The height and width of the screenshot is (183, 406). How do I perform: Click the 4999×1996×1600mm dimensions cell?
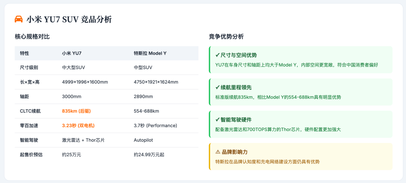(85, 82)
